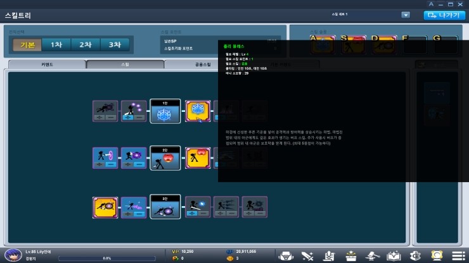469x263 pixels.
Task: Open the star gift box icon
Action: coord(350,256)
